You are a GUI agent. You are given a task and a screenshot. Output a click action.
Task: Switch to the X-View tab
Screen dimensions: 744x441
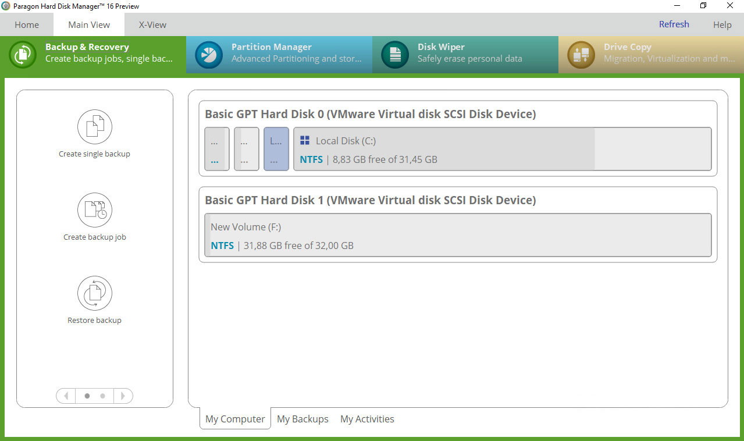[x=152, y=24]
